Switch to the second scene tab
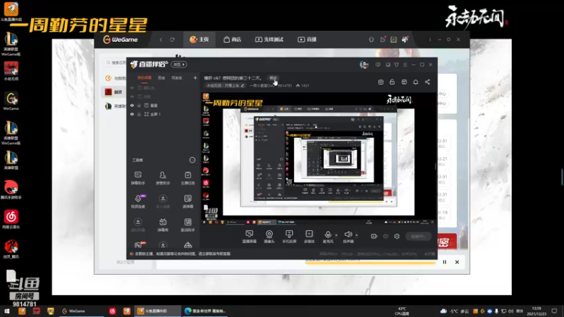The width and height of the screenshot is (564, 317). [x=161, y=77]
